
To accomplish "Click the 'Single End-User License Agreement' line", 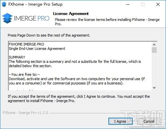I will pyautogui.click(x=37, y=49).
